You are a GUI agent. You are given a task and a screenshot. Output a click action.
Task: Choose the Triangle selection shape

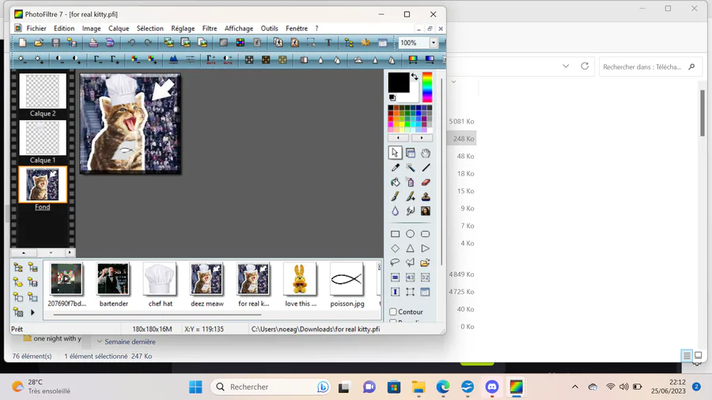click(x=410, y=248)
